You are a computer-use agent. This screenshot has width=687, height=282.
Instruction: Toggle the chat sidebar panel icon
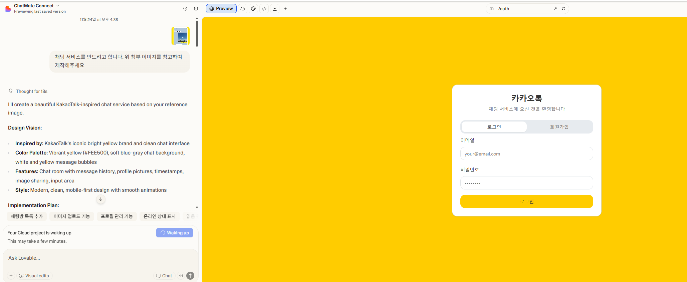[x=196, y=9]
